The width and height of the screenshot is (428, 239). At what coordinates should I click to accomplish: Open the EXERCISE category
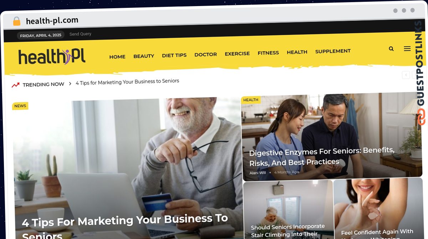tap(237, 54)
